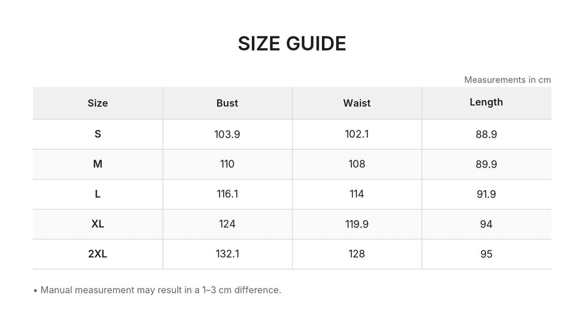
Task: Select length value 95 for 2XL
Action: [x=486, y=254]
